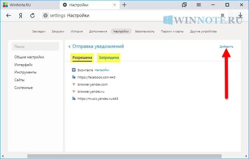The image size is (249, 159).
Task: Open the Другие устройства section
Action: 203,32
